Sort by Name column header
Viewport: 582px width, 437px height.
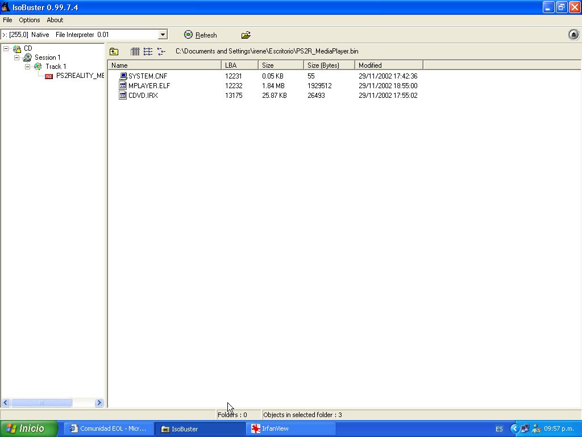[164, 65]
